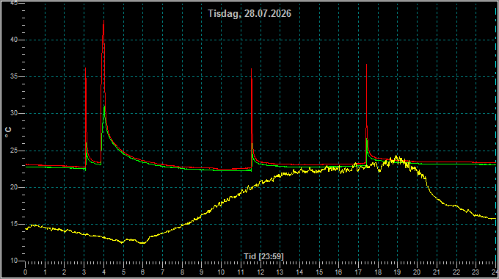Click the yellow curve's maximum near hour 19

pos(396,156)
